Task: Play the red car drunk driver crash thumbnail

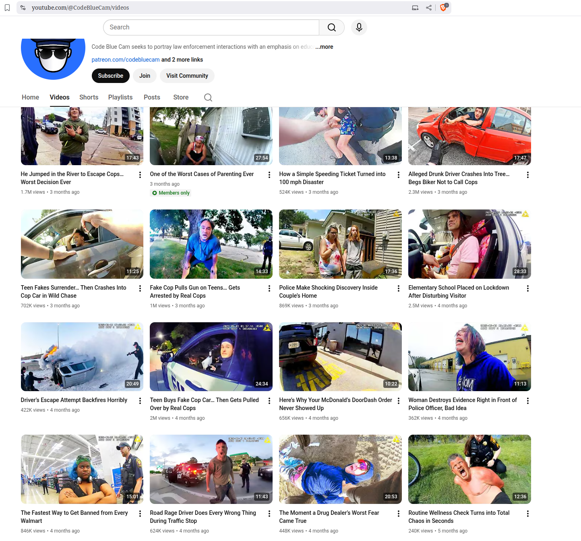Action: click(469, 136)
